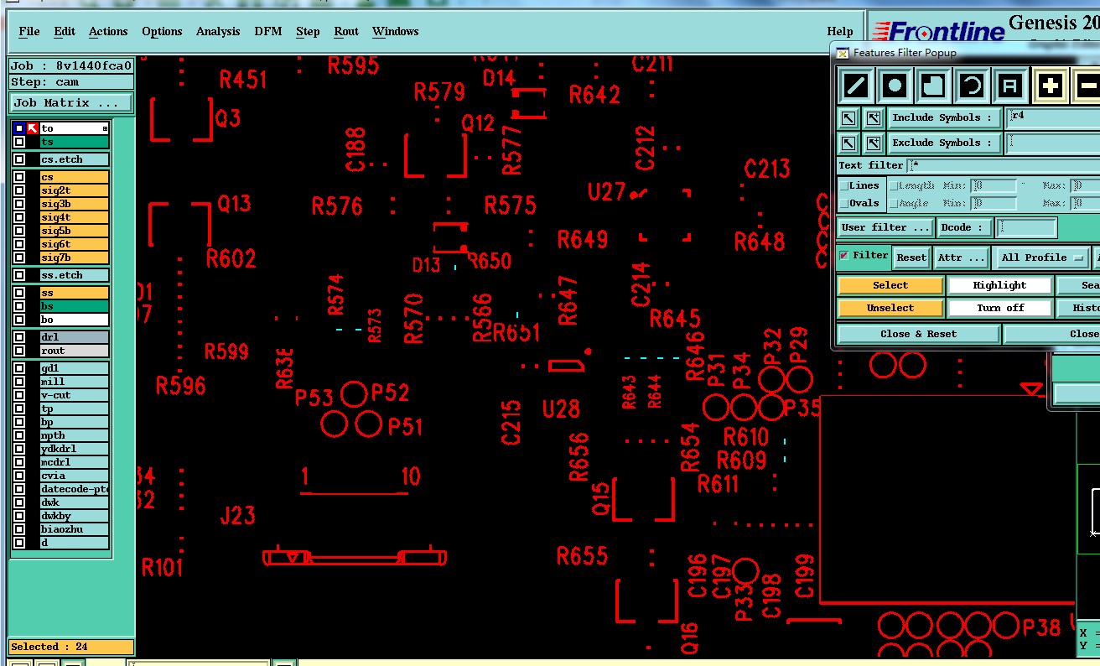Toggle display box for layer v-cut
Viewport: 1100px width, 666px height.
(x=19, y=395)
